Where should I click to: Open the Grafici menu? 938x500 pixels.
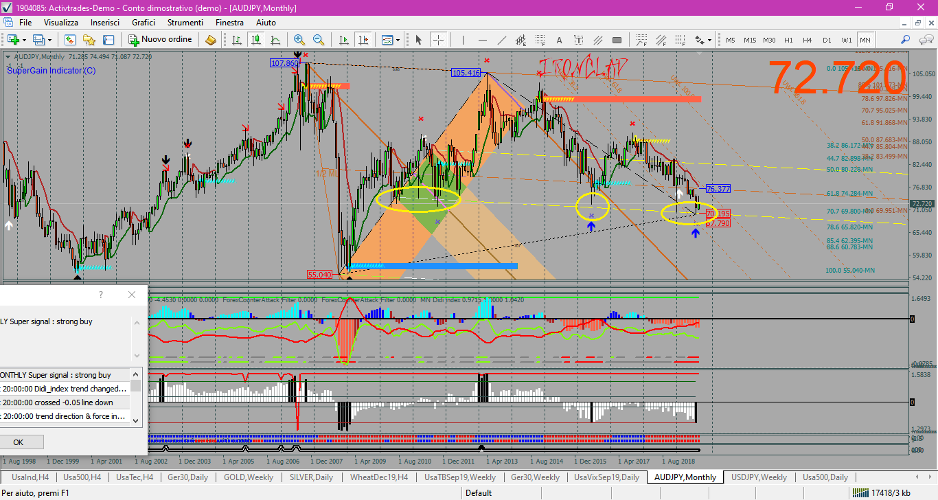coord(144,23)
